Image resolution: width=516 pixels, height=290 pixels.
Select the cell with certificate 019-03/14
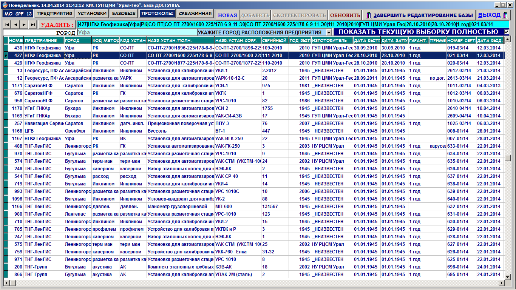click(x=461, y=48)
